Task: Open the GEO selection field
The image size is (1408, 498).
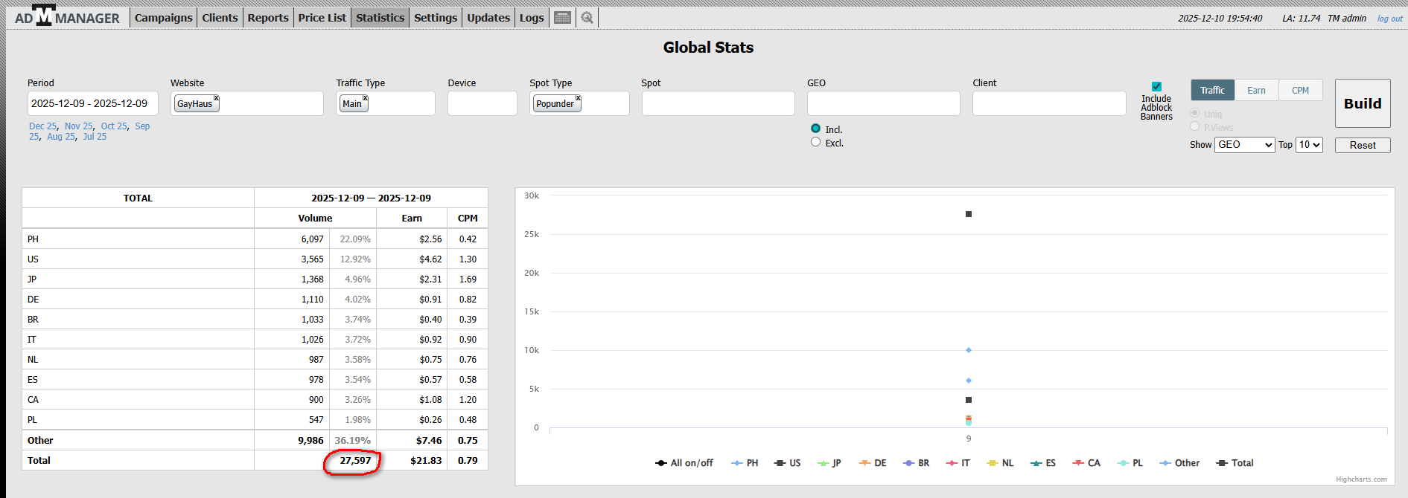Action: tap(884, 103)
